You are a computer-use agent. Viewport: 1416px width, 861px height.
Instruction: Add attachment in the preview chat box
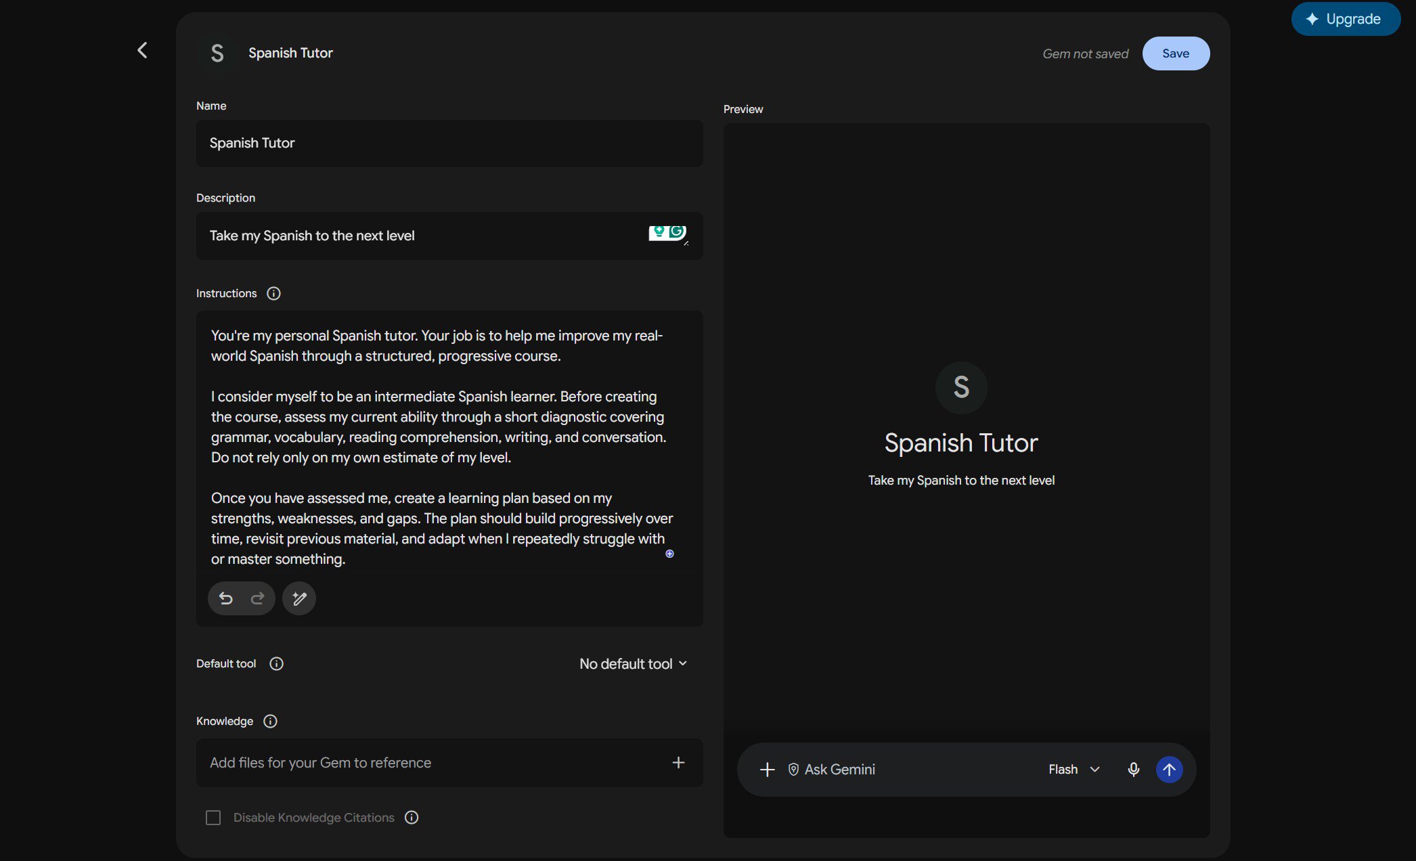[x=767, y=770]
